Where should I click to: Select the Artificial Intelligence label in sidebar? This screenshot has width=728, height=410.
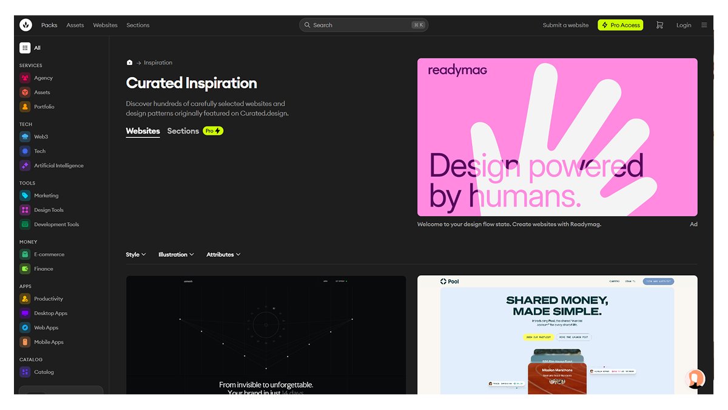[59, 165]
